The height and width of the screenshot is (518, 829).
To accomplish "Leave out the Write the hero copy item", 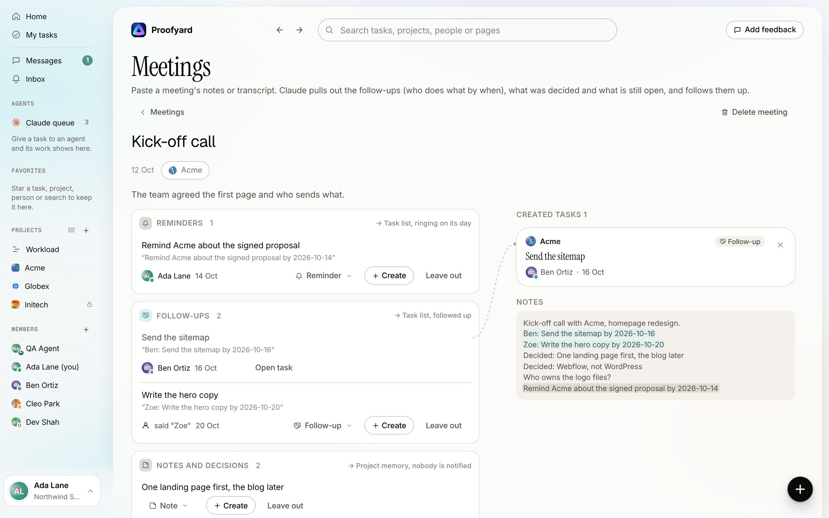I will [444, 426].
